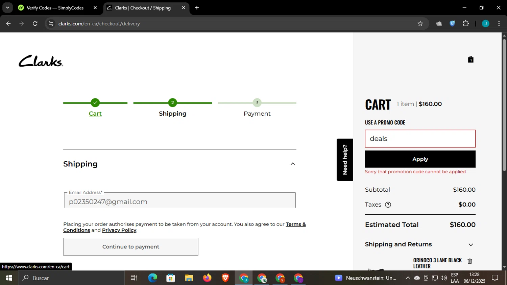Bookmark this page with the star icon
The height and width of the screenshot is (285, 507).
(420, 24)
